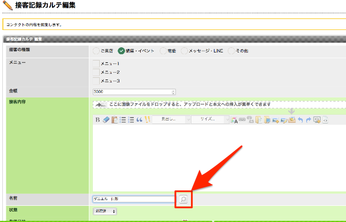346x222 pixels.
Task: Select the メッセージ・LINE radio option
Action: click(184, 51)
